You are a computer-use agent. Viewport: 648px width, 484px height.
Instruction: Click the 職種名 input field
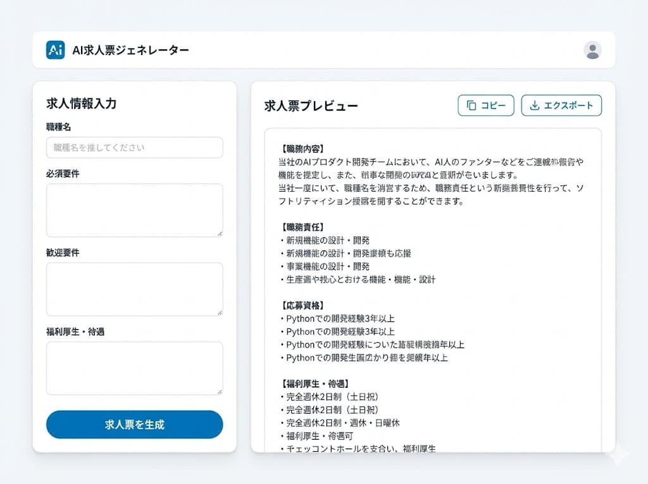(134, 147)
